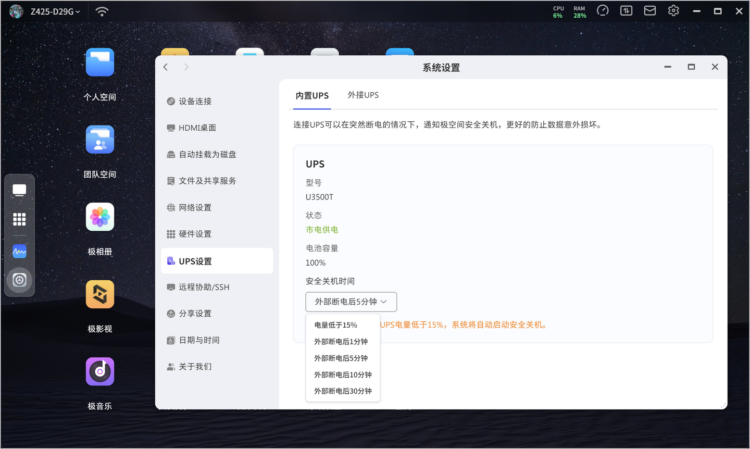Switch to the 内置UPS tab
750x449 pixels.
[312, 95]
